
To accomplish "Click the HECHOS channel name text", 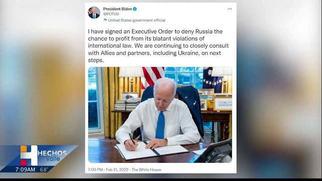I will click(52, 153).
